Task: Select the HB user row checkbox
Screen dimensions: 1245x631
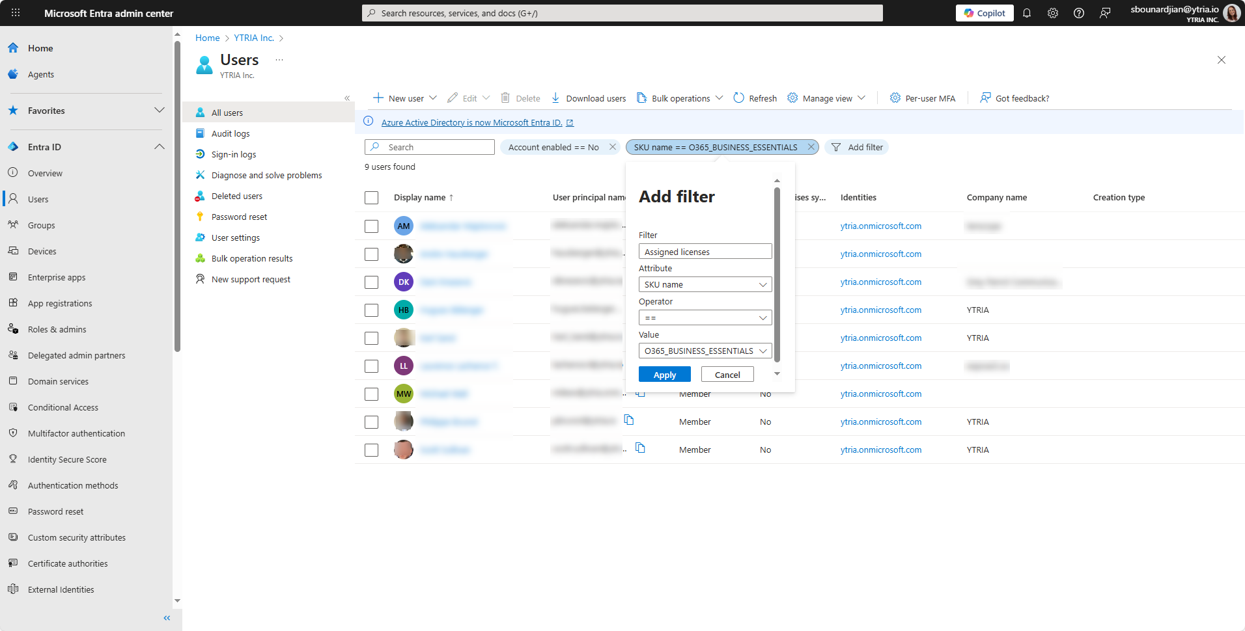Action: click(371, 310)
